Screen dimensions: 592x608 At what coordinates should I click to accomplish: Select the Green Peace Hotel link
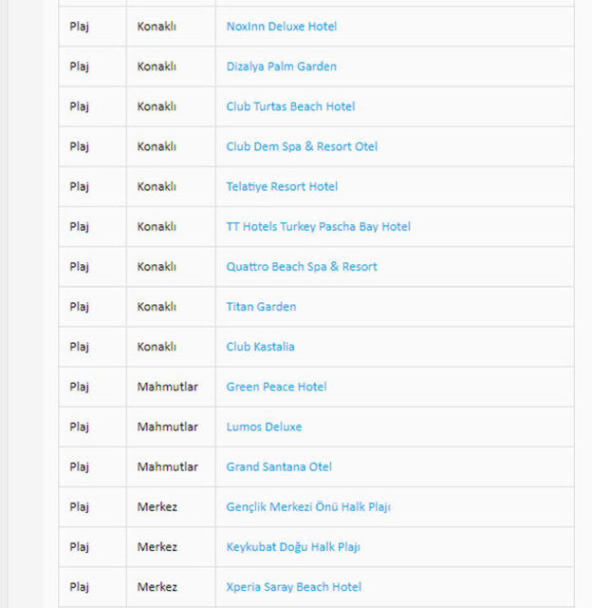[x=276, y=387]
